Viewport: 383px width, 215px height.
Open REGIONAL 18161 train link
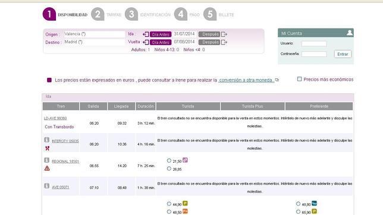pyautogui.click(x=65, y=162)
